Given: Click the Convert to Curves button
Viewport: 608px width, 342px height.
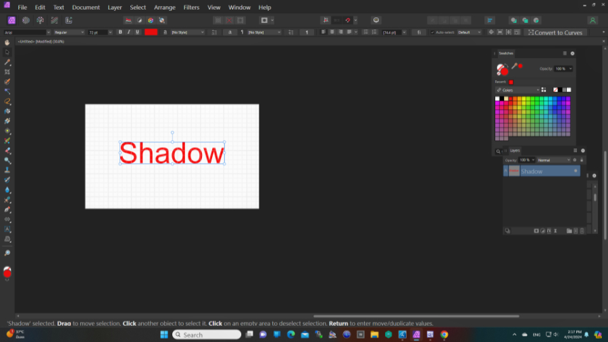Looking at the screenshot, I should pos(555,32).
